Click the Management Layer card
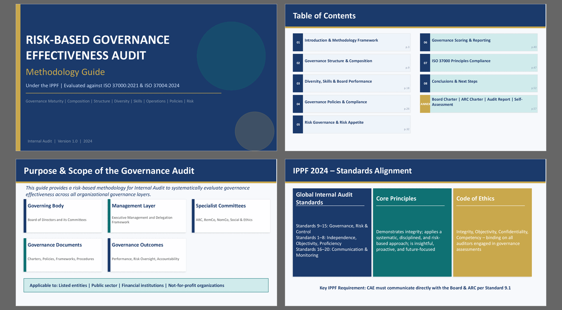 tap(147, 216)
